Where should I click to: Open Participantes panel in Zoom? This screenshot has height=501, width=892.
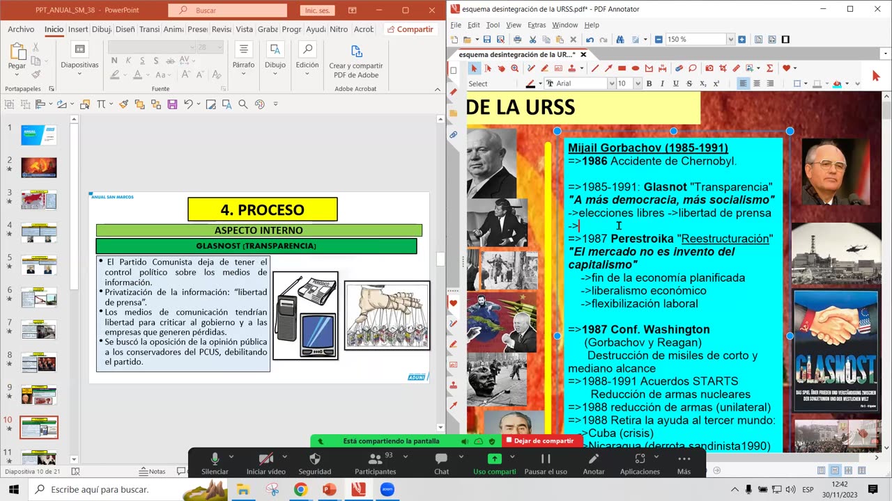pos(375,463)
